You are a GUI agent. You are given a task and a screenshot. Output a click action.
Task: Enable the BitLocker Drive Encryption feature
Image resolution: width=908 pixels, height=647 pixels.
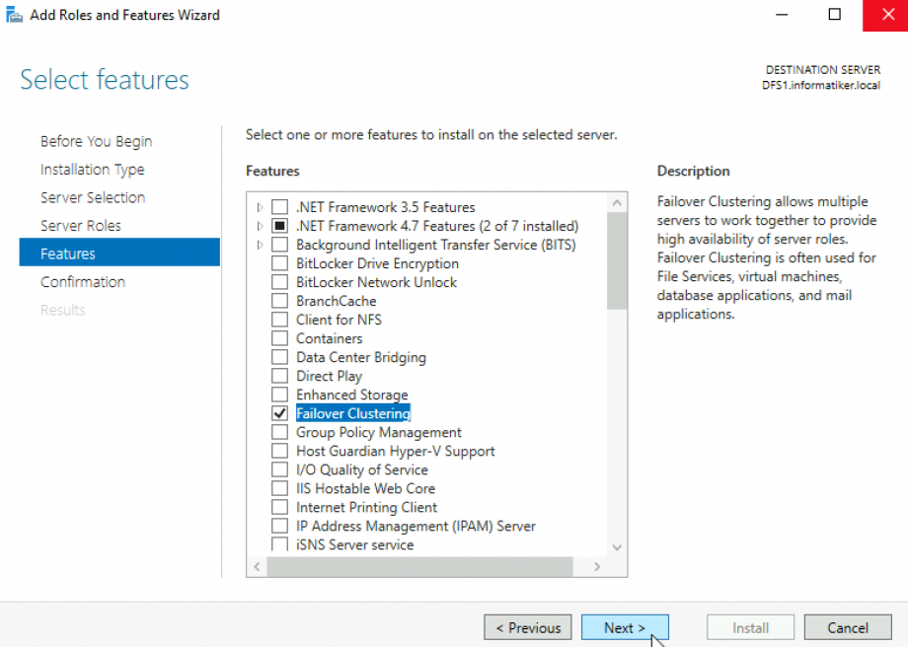pyautogui.click(x=279, y=263)
